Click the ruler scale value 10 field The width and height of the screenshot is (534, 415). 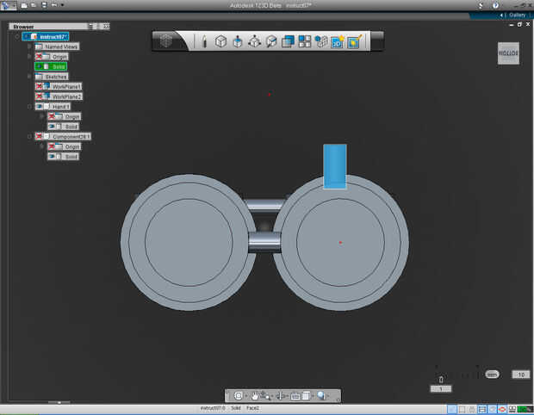(x=521, y=375)
